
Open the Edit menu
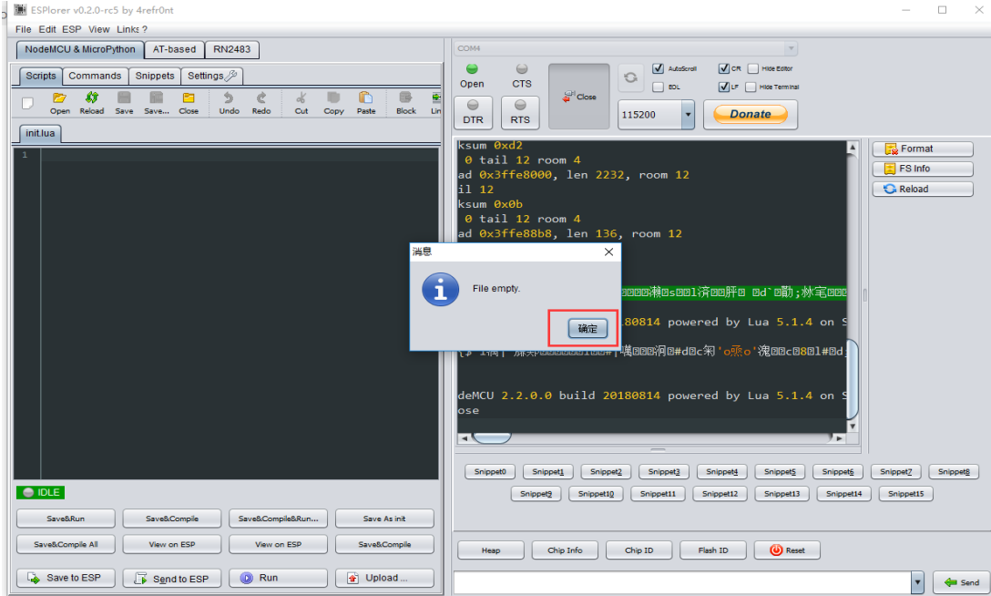46,29
